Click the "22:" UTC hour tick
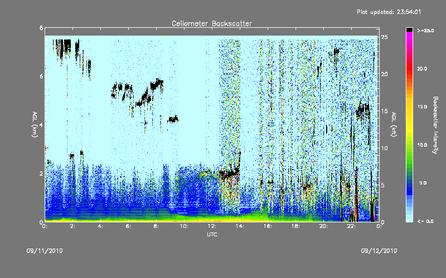 (351, 226)
